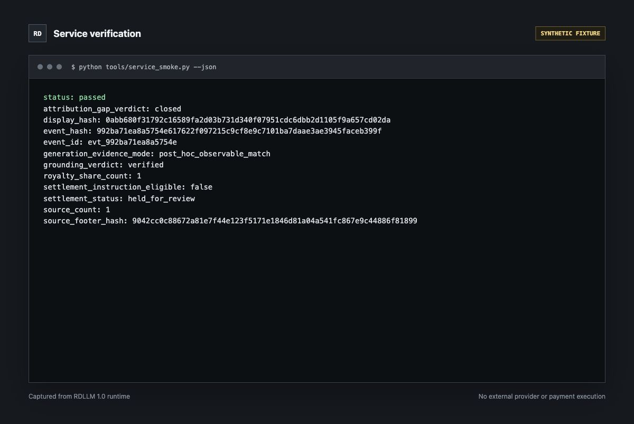Click the first gray terminal window dot

click(x=40, y=67)
